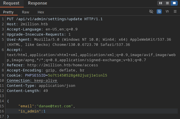The width and height of the screenshot is (180, 119).
Task: Switch to side-by-side split layout view
Action: [x=161, y=3]
